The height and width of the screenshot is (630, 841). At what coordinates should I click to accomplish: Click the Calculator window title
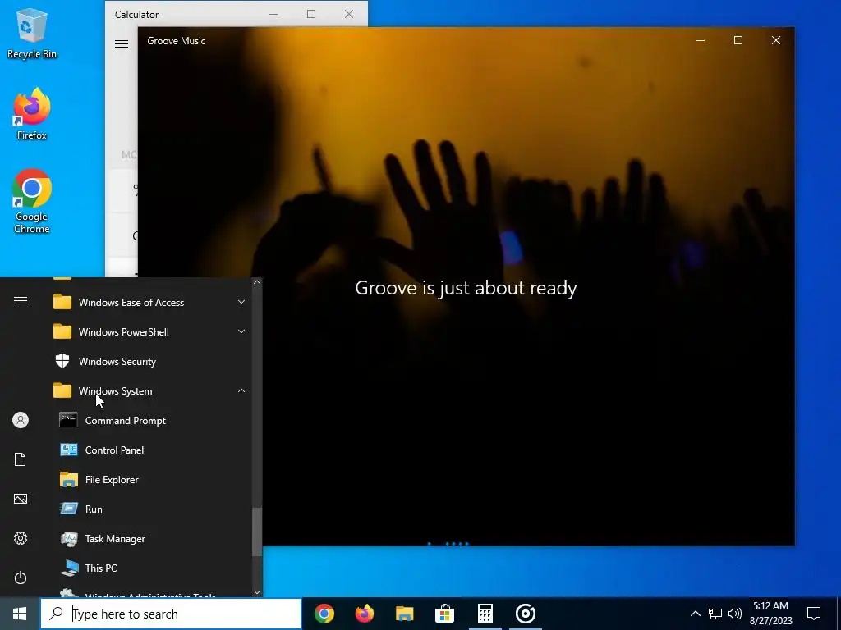(137, 15)
